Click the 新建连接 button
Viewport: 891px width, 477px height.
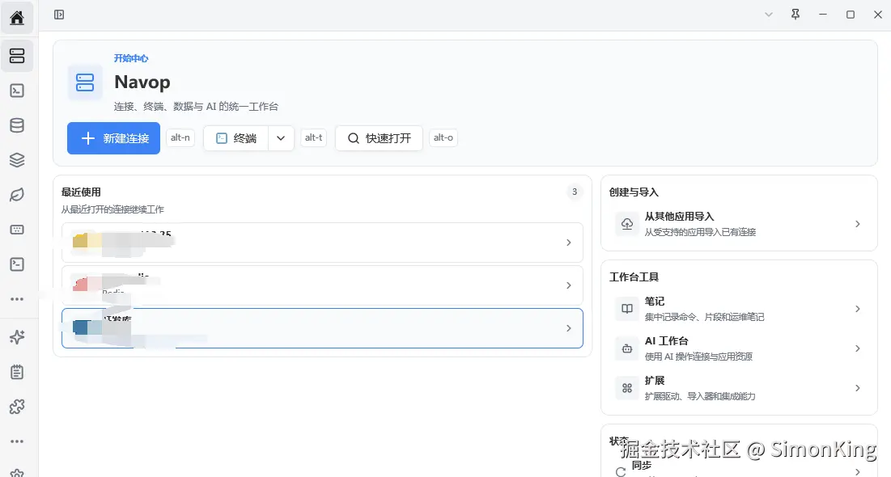tap(113, 138)
